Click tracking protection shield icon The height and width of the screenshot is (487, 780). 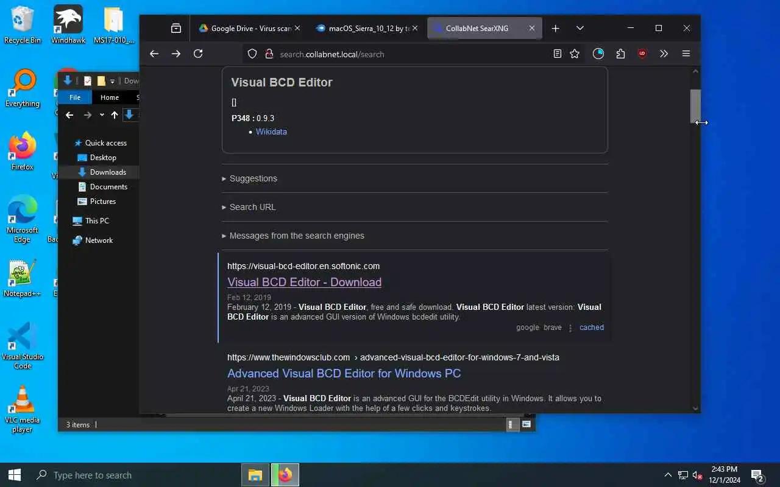[252, 54]
